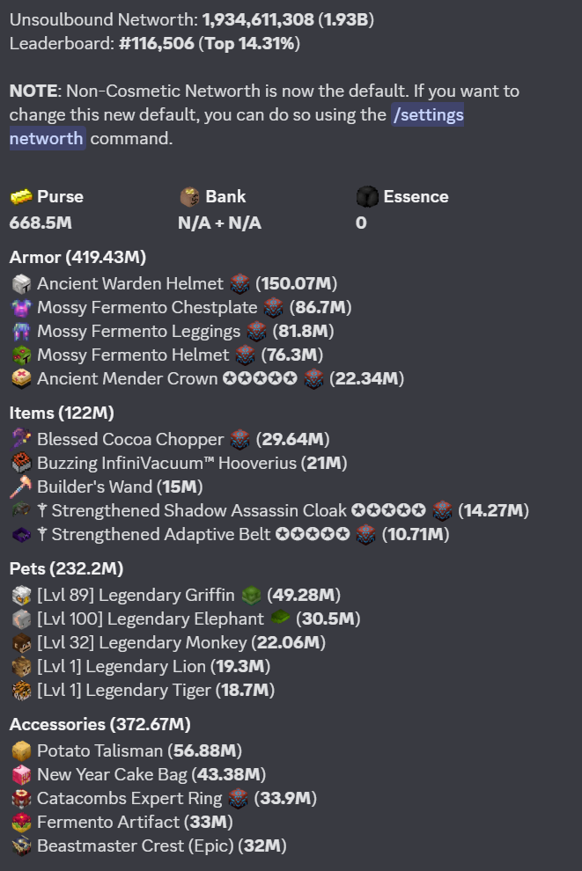This screenshot has width=582, height=871.
Task: Click the Legendary Monkey pet icon
Action: pyautogui.click(x=21, y=643)
